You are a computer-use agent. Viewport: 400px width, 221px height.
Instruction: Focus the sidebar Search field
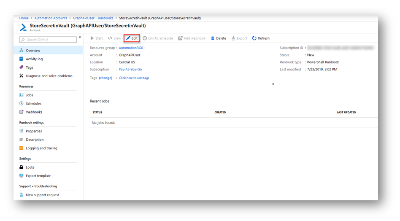point(48,40)
